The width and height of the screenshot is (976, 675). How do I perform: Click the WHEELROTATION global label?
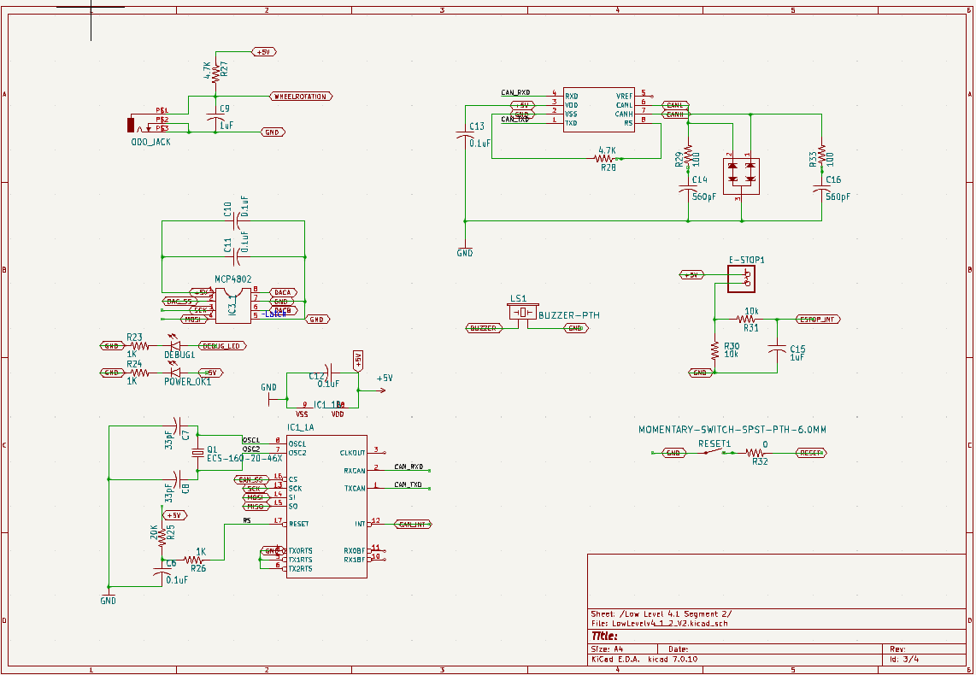(x=302, y=97)
